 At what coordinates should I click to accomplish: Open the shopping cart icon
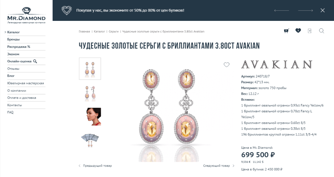click(286, 31)
